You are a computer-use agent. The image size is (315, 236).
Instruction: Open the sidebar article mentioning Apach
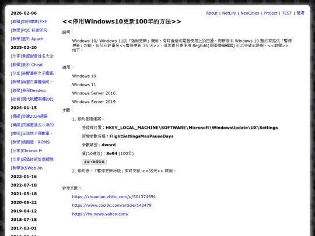[27, 39]
